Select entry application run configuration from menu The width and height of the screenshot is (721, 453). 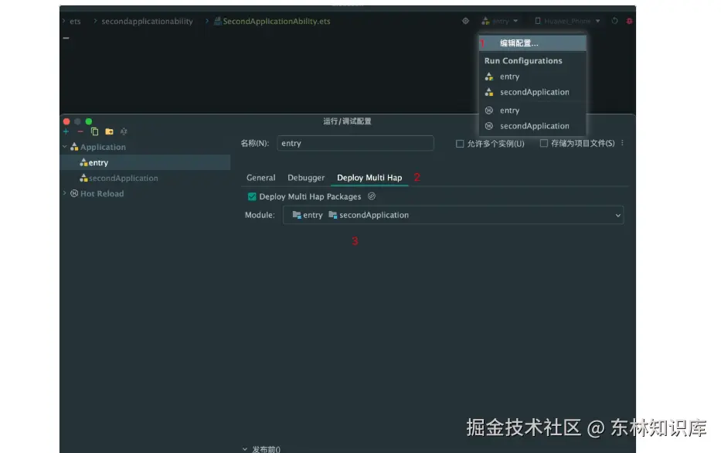pyautogui.click(x=532, y=77)
